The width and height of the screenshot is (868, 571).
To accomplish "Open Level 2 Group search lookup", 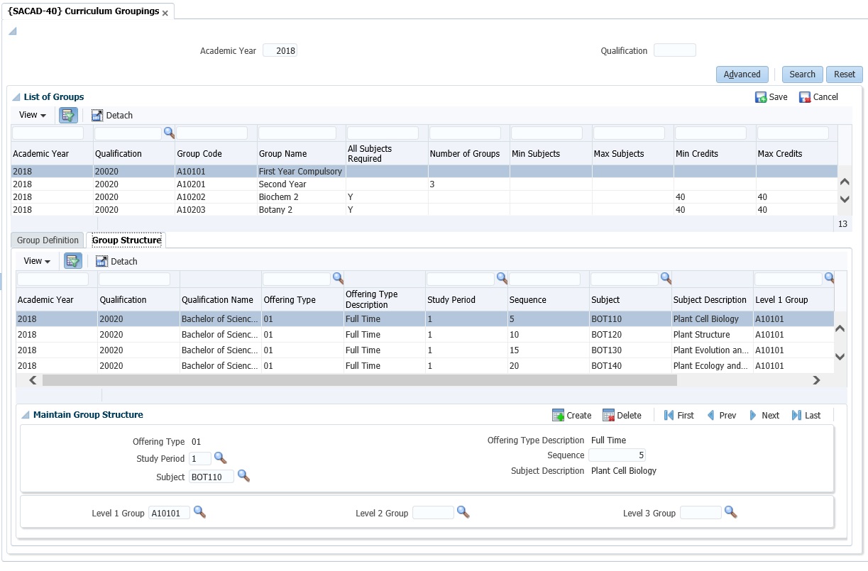I will point(463,512).
